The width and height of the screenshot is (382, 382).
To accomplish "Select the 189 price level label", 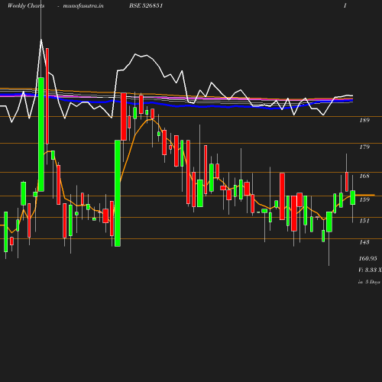I will (364, 120).
